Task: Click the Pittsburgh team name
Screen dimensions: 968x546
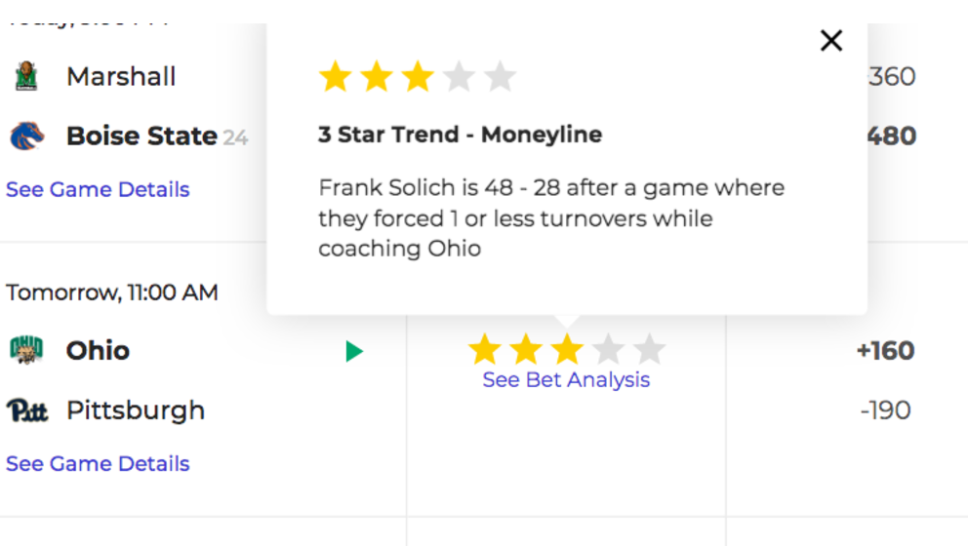Action: pos(136,410)
